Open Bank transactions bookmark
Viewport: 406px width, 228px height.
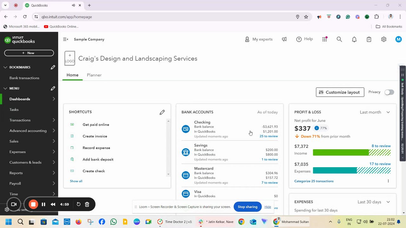pos(24,78)
